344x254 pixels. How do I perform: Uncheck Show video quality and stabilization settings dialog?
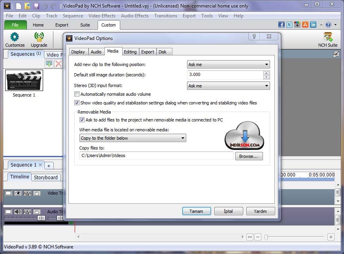click(x=77, y=103)
